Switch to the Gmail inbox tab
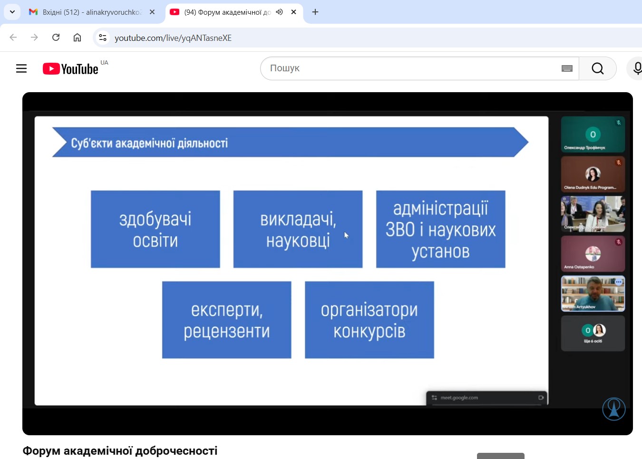The image size is (642, 459). point(86,12)
